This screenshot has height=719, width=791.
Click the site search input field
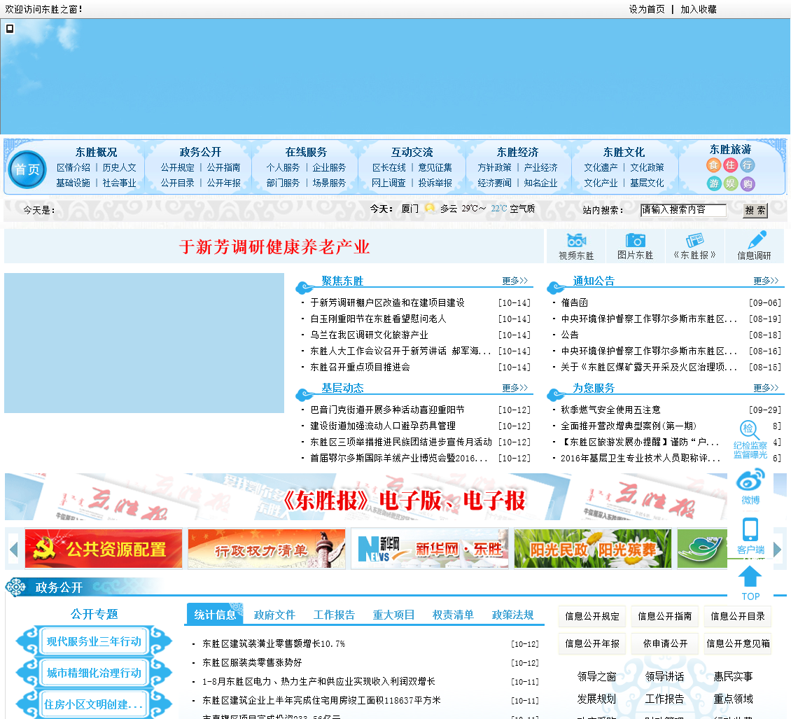(x=683, y=210)
